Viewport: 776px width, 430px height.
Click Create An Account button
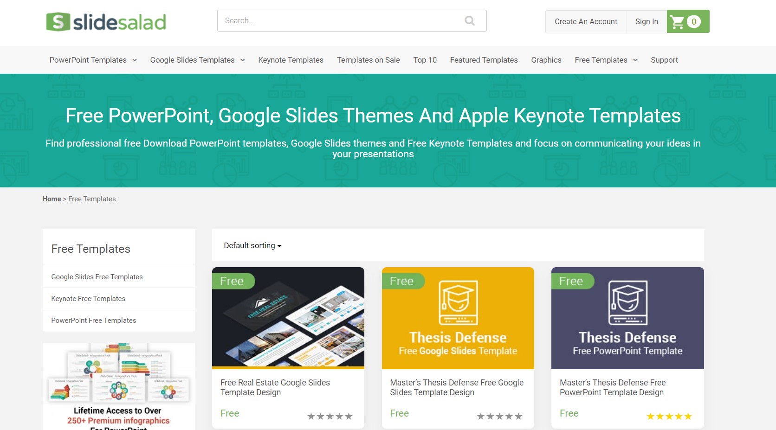click(586, 21)
